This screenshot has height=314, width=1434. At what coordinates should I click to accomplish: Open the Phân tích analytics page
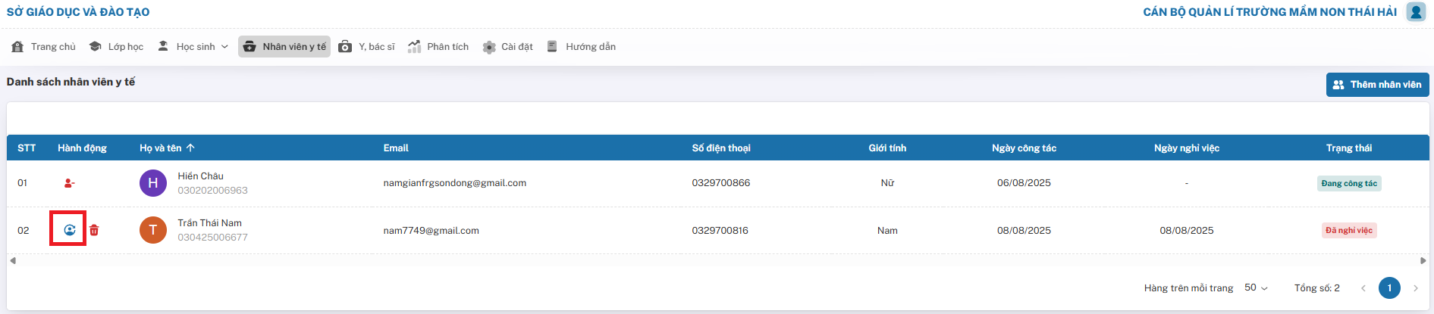[x=438, y=47]
